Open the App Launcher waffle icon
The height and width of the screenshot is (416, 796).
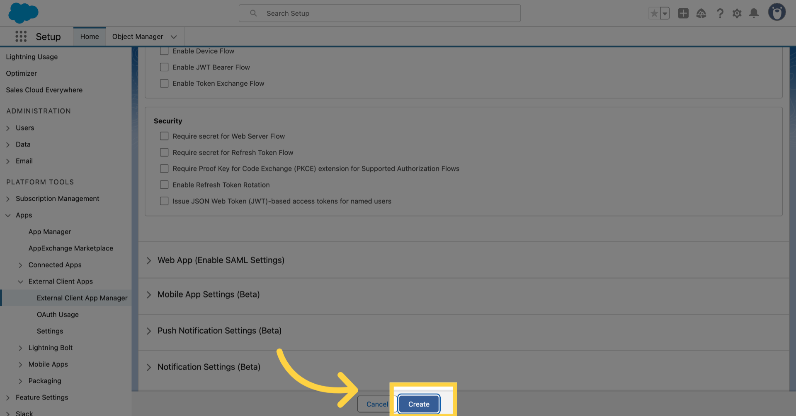pos(21,36)
